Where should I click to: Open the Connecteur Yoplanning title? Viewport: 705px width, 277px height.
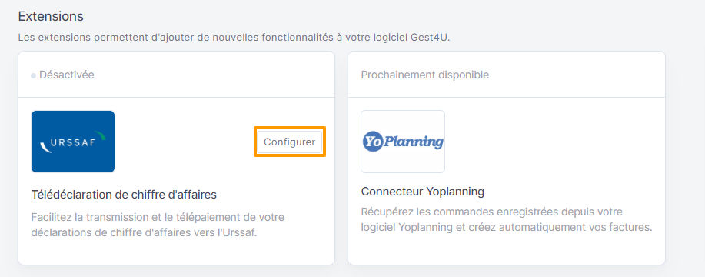(423, 192)
